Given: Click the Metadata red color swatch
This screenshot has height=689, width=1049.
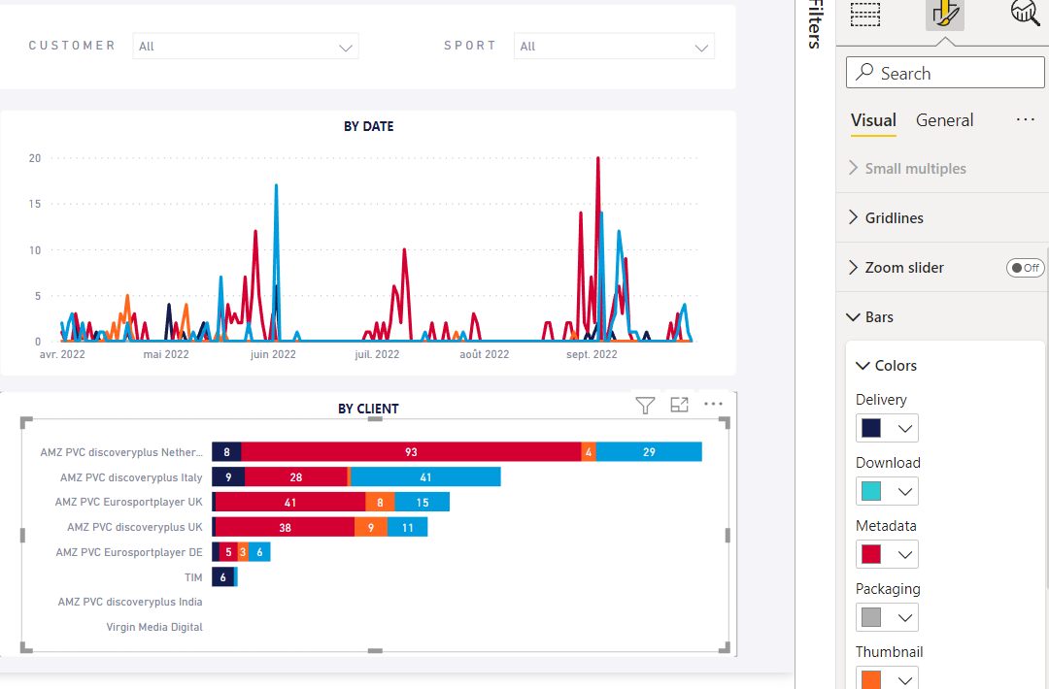Looking at the screenshot, I should (871, 554).
